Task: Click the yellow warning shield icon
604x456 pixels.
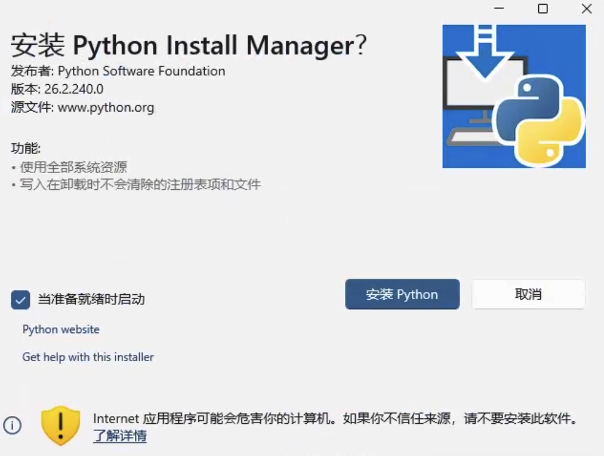Action: pos(60,426)
